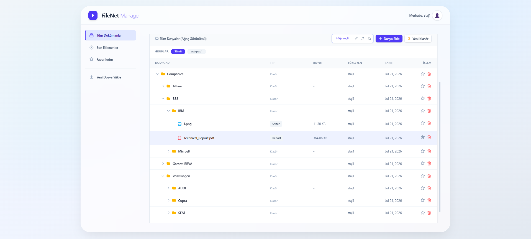Star the 1.png file
The width and height of the screenshot is (531, 239).
pyautogui.click(x=423, y=123)
